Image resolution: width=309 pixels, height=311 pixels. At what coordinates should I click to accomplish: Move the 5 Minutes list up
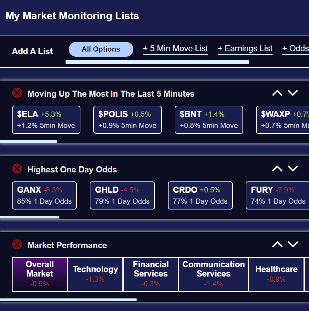click(277, 93)
